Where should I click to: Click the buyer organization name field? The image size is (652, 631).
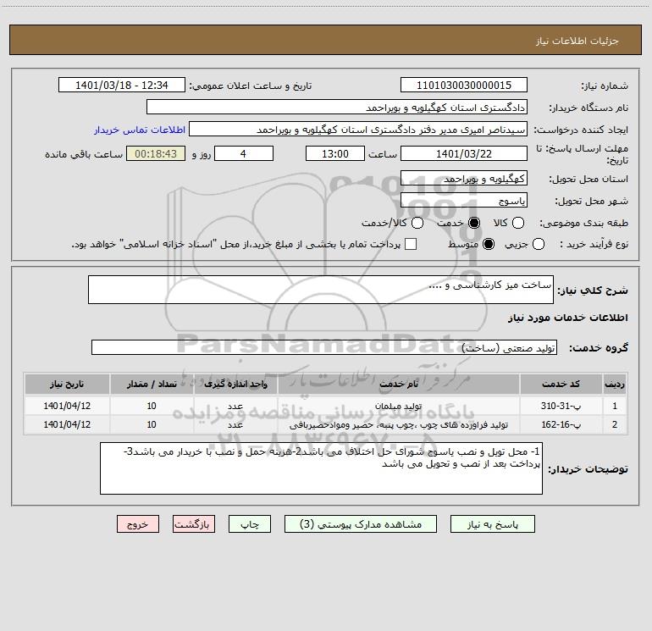(337, 108)
